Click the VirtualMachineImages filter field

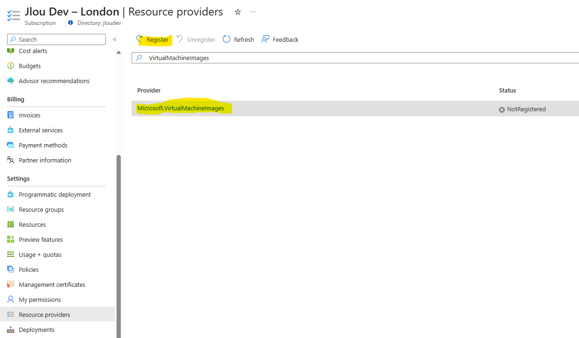(x=355, y=58)
